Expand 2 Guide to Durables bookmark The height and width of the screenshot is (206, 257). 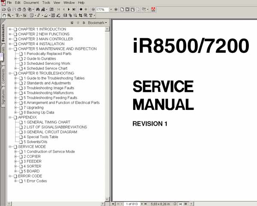[15, 59]
